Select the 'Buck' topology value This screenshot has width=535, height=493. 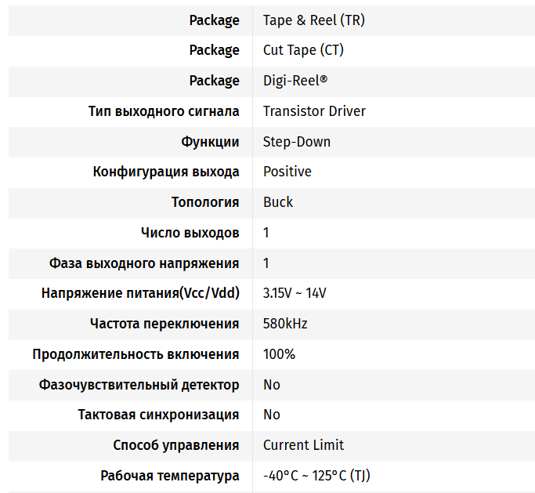(278, 202)
